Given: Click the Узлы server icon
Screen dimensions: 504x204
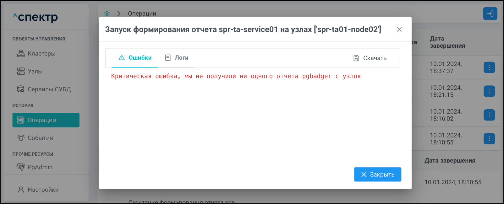Looking at the screenshot, I should click(x=21, y=72).
